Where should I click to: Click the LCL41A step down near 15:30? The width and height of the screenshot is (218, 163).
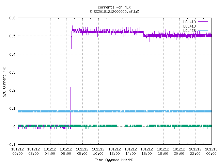tap(143, 34)
